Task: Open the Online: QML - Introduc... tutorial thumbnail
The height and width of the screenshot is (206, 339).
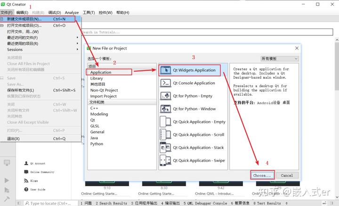Action: 221,184
